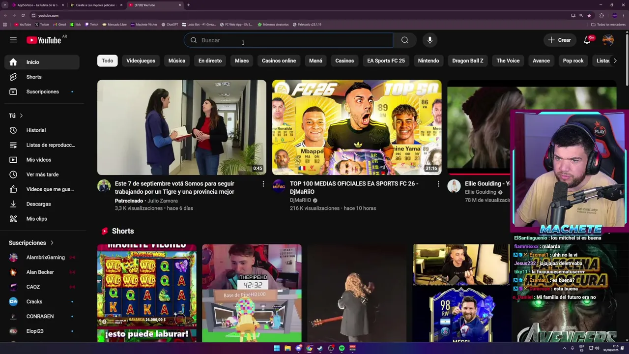Image resolution: width=629 pixels, height=354 pixels.
Task: Click the search magnifier button
Action: point(404,40)
